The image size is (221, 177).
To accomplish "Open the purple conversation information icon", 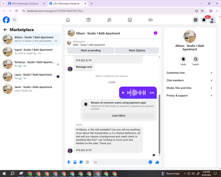I will click(x=156, y=33).
